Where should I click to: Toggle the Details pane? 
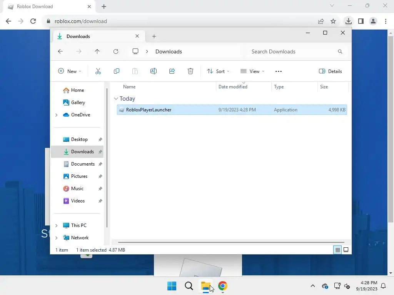[x=330, y=71]
